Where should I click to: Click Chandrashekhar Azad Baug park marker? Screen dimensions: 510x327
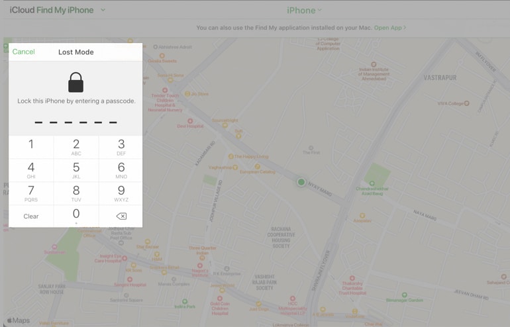[372, 183]
